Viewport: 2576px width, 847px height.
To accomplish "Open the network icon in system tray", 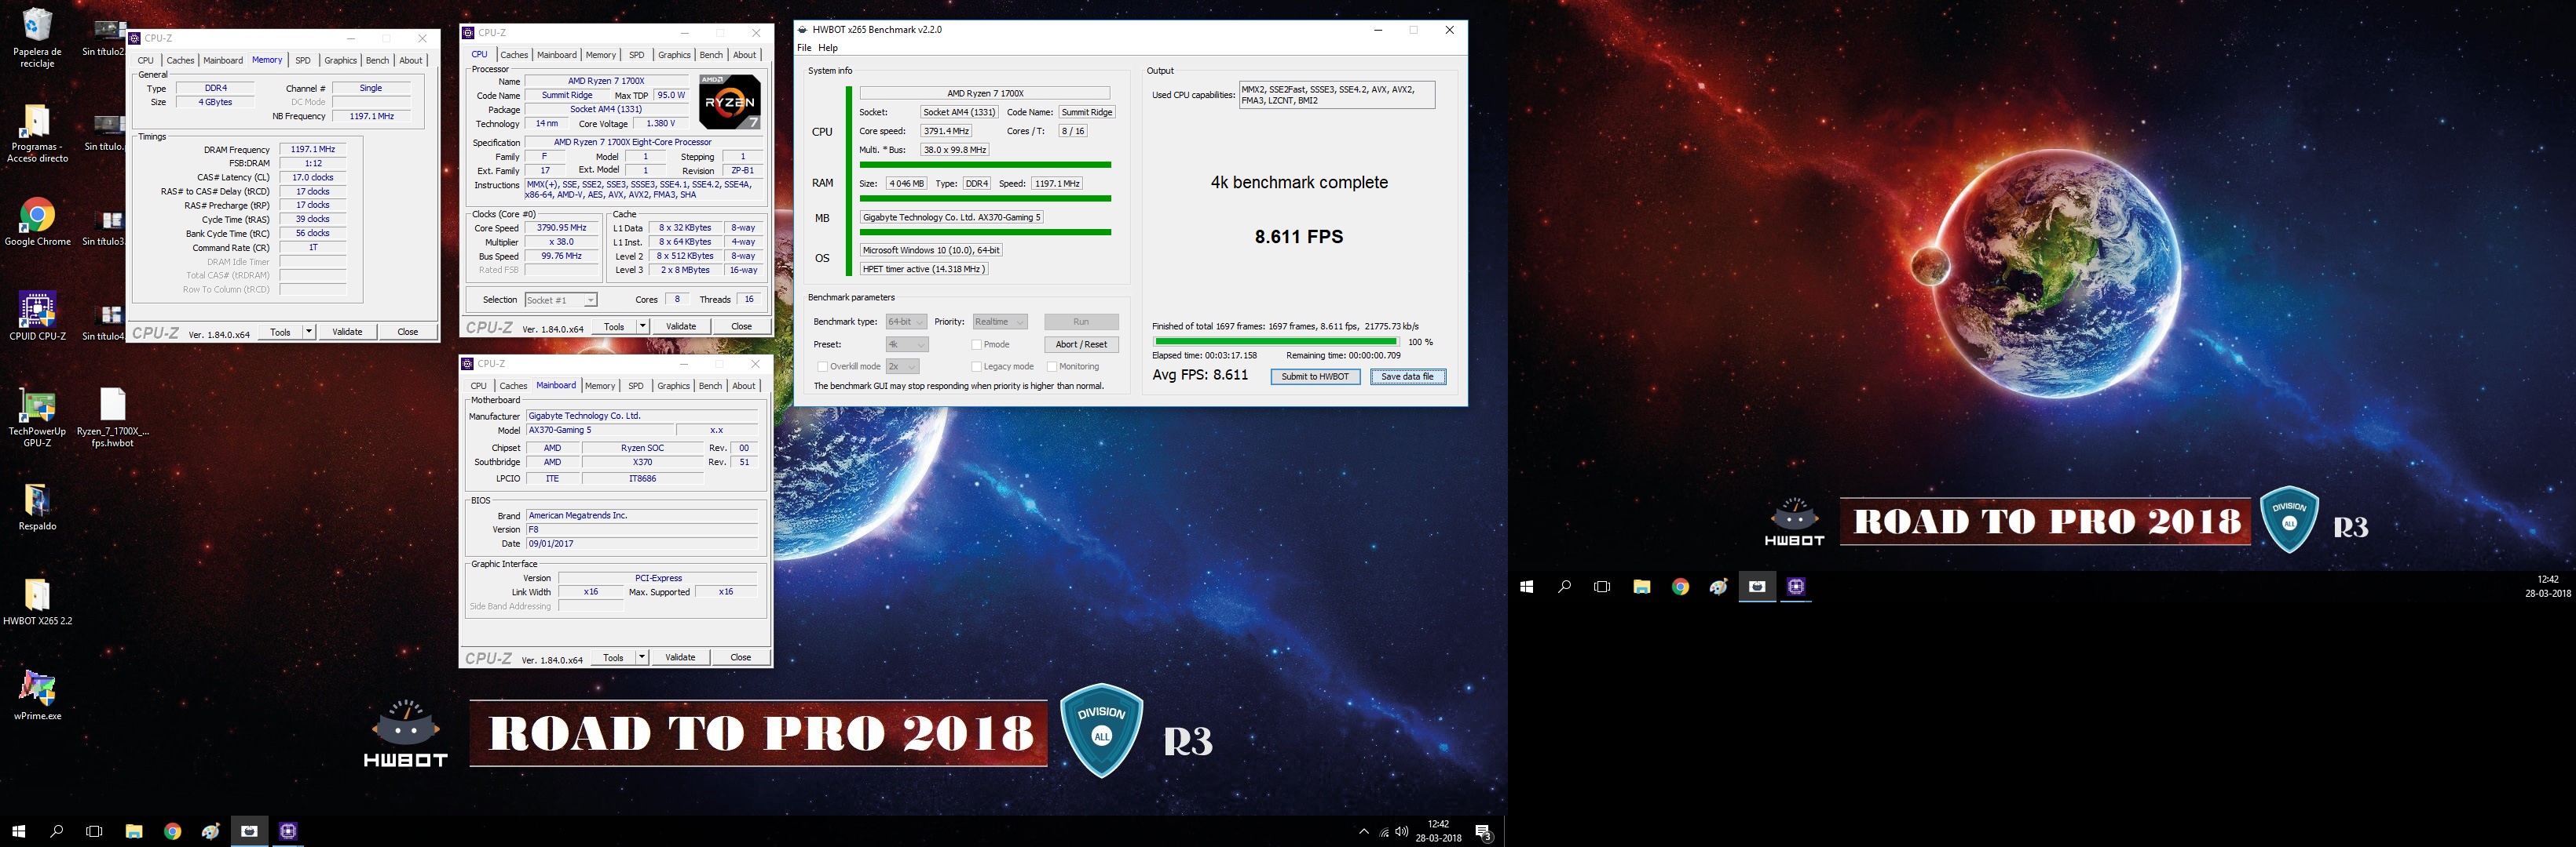I will [1384, 832].
